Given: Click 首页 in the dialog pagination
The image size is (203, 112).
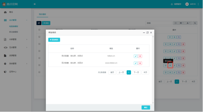Looking at the screenshot, I should tap(112, 72).
